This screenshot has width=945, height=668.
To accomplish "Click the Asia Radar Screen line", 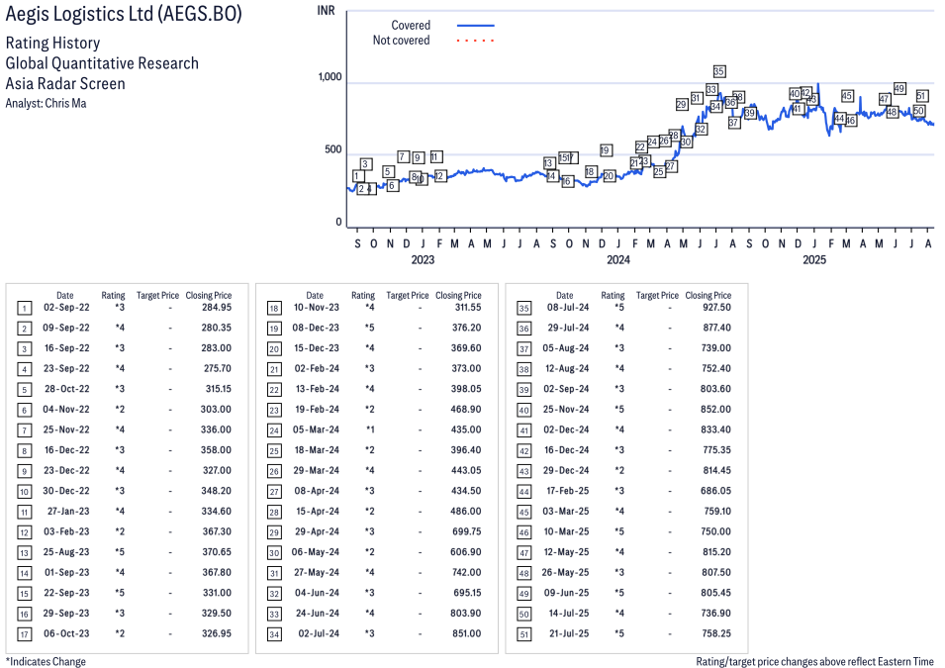I will pyautogui.click(x=65, y=83).
